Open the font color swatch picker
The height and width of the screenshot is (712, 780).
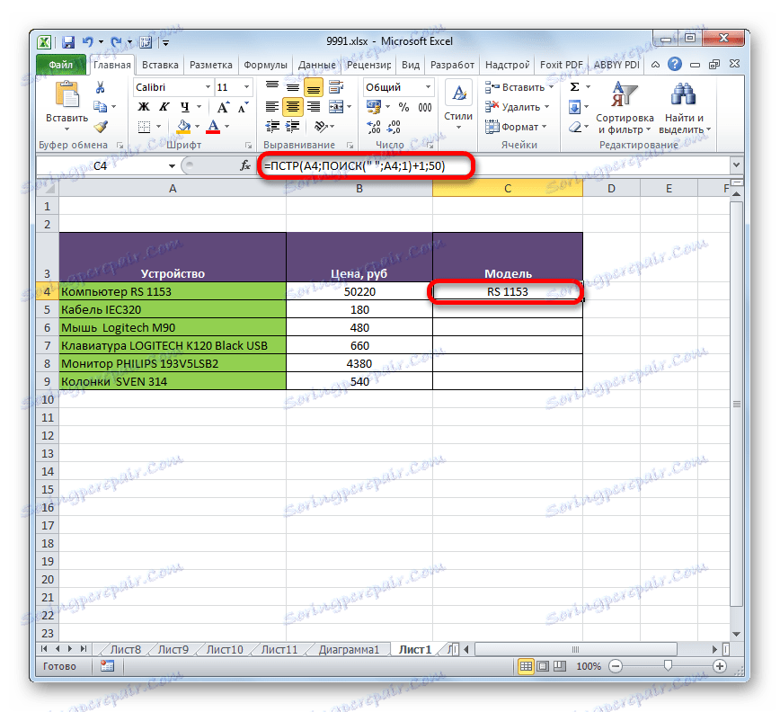pyautogui.click(x=225, y=127)
